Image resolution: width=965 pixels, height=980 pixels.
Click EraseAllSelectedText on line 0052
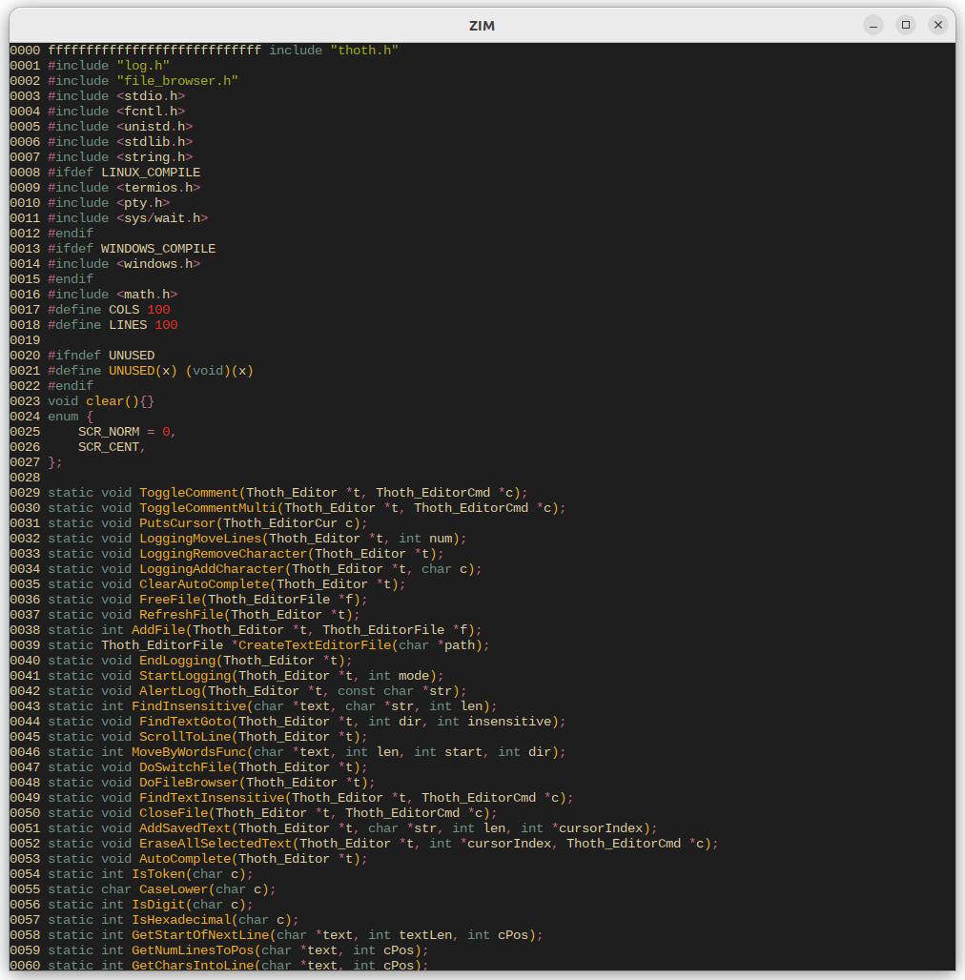pos(216,843)
